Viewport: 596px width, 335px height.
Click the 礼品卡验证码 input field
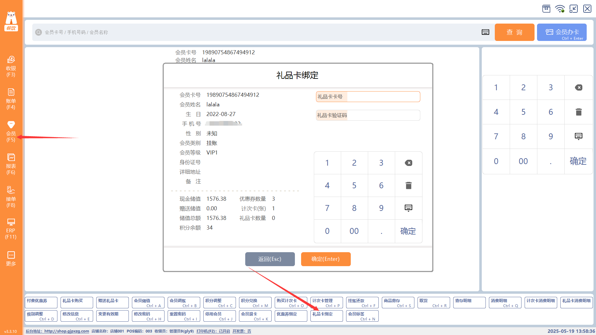pos(383,115)
